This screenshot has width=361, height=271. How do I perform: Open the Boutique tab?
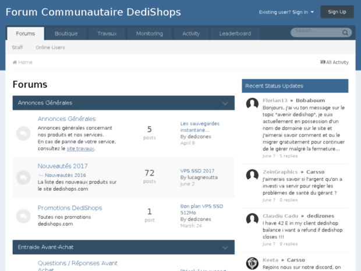pos(66,34)
